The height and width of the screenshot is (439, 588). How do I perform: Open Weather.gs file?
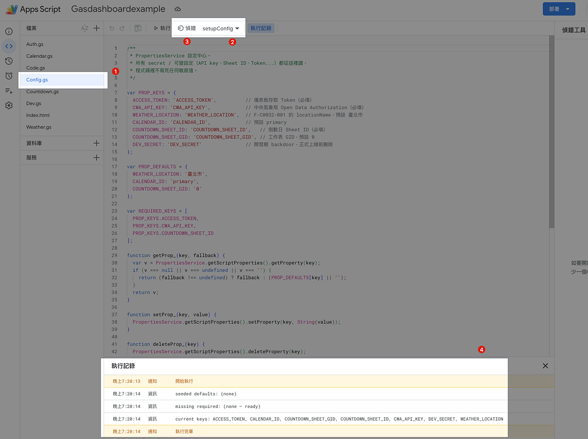[38, 127]
